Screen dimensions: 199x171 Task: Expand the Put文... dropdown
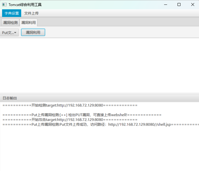point(9,32)
